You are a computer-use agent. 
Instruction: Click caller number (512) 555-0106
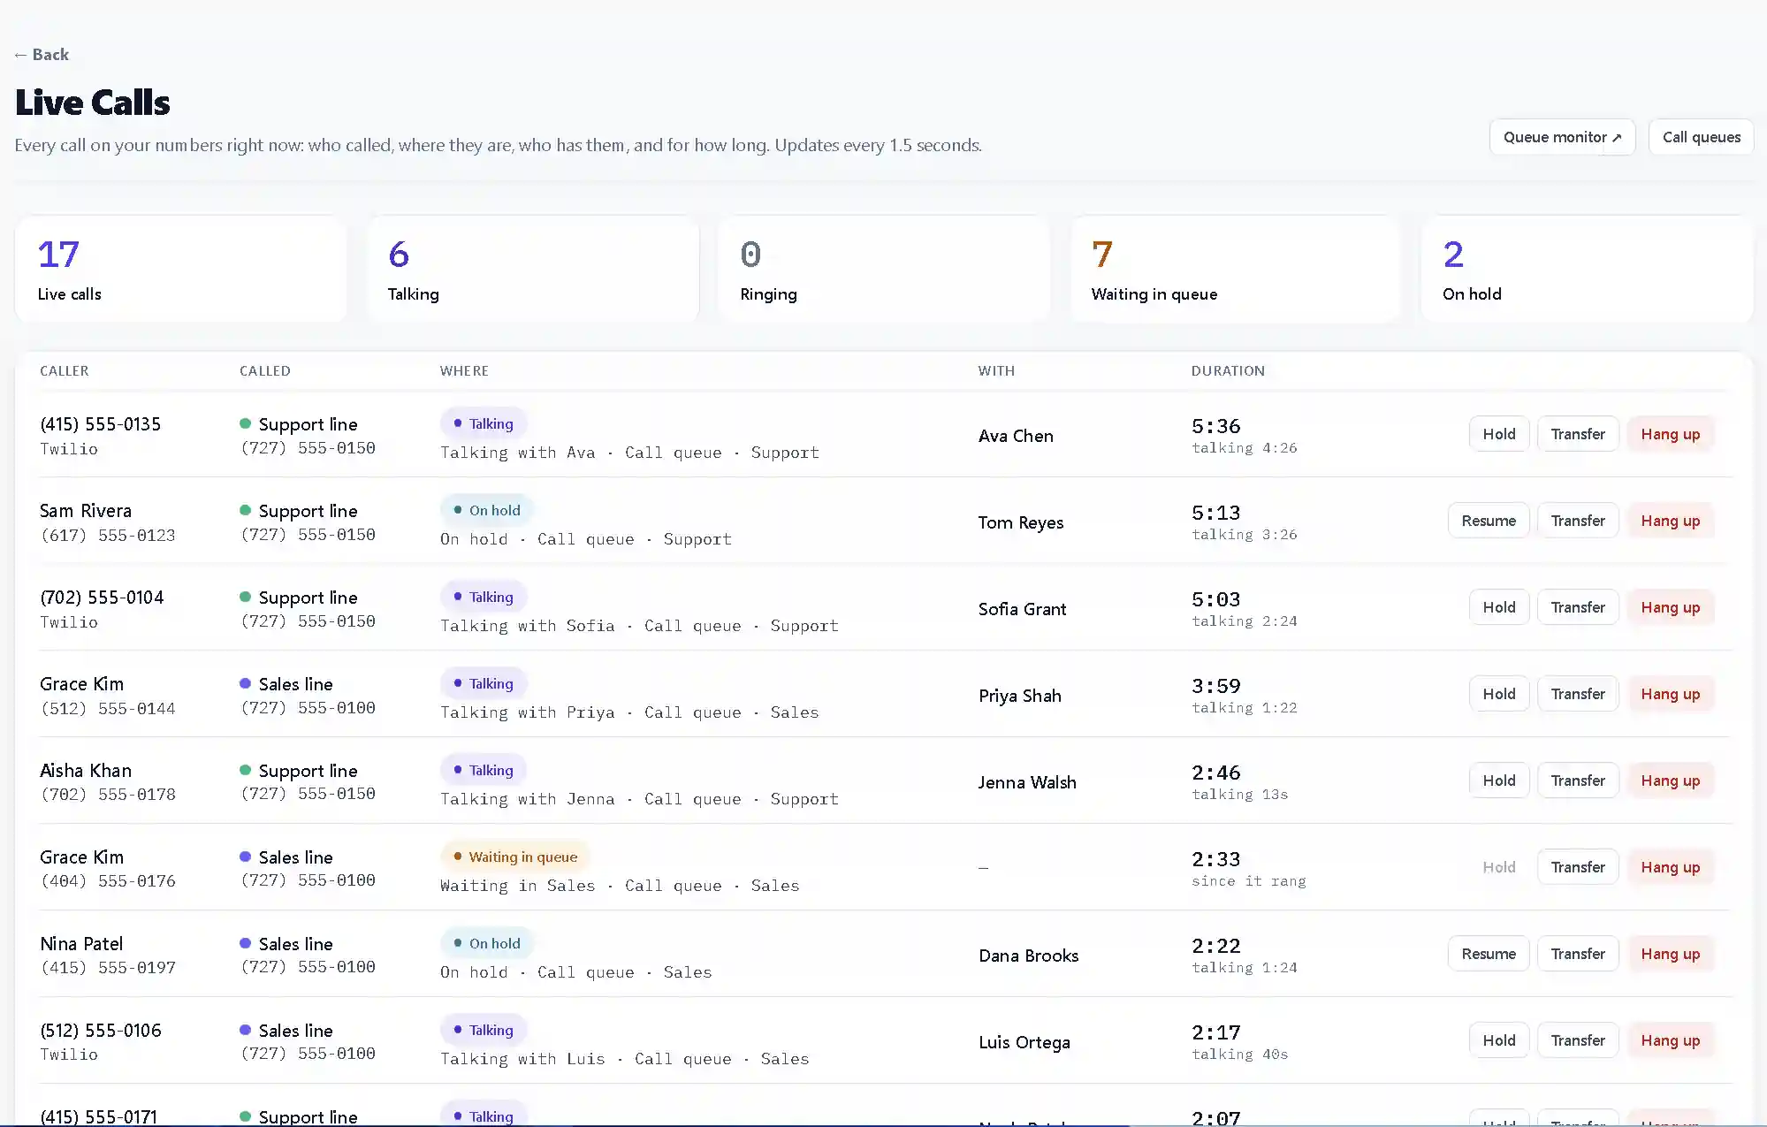(101, 1031)
